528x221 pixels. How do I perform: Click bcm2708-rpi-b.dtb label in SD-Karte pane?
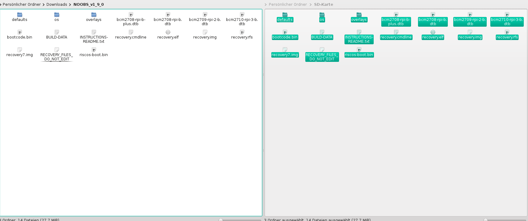[x=433, y=22]
